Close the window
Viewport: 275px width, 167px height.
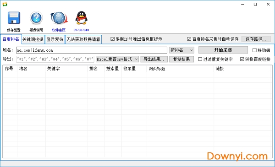(268, 4)
